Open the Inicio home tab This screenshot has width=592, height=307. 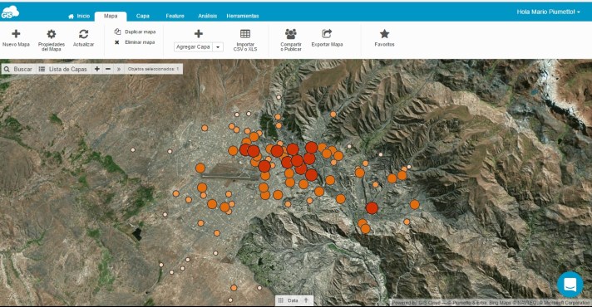79,17
